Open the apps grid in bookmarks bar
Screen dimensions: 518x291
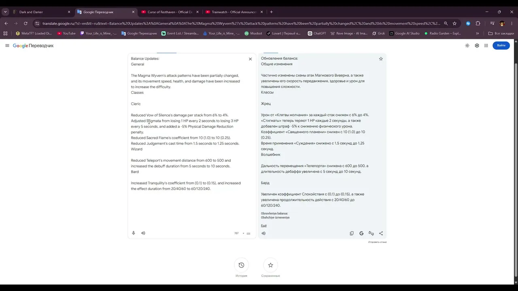6,34
